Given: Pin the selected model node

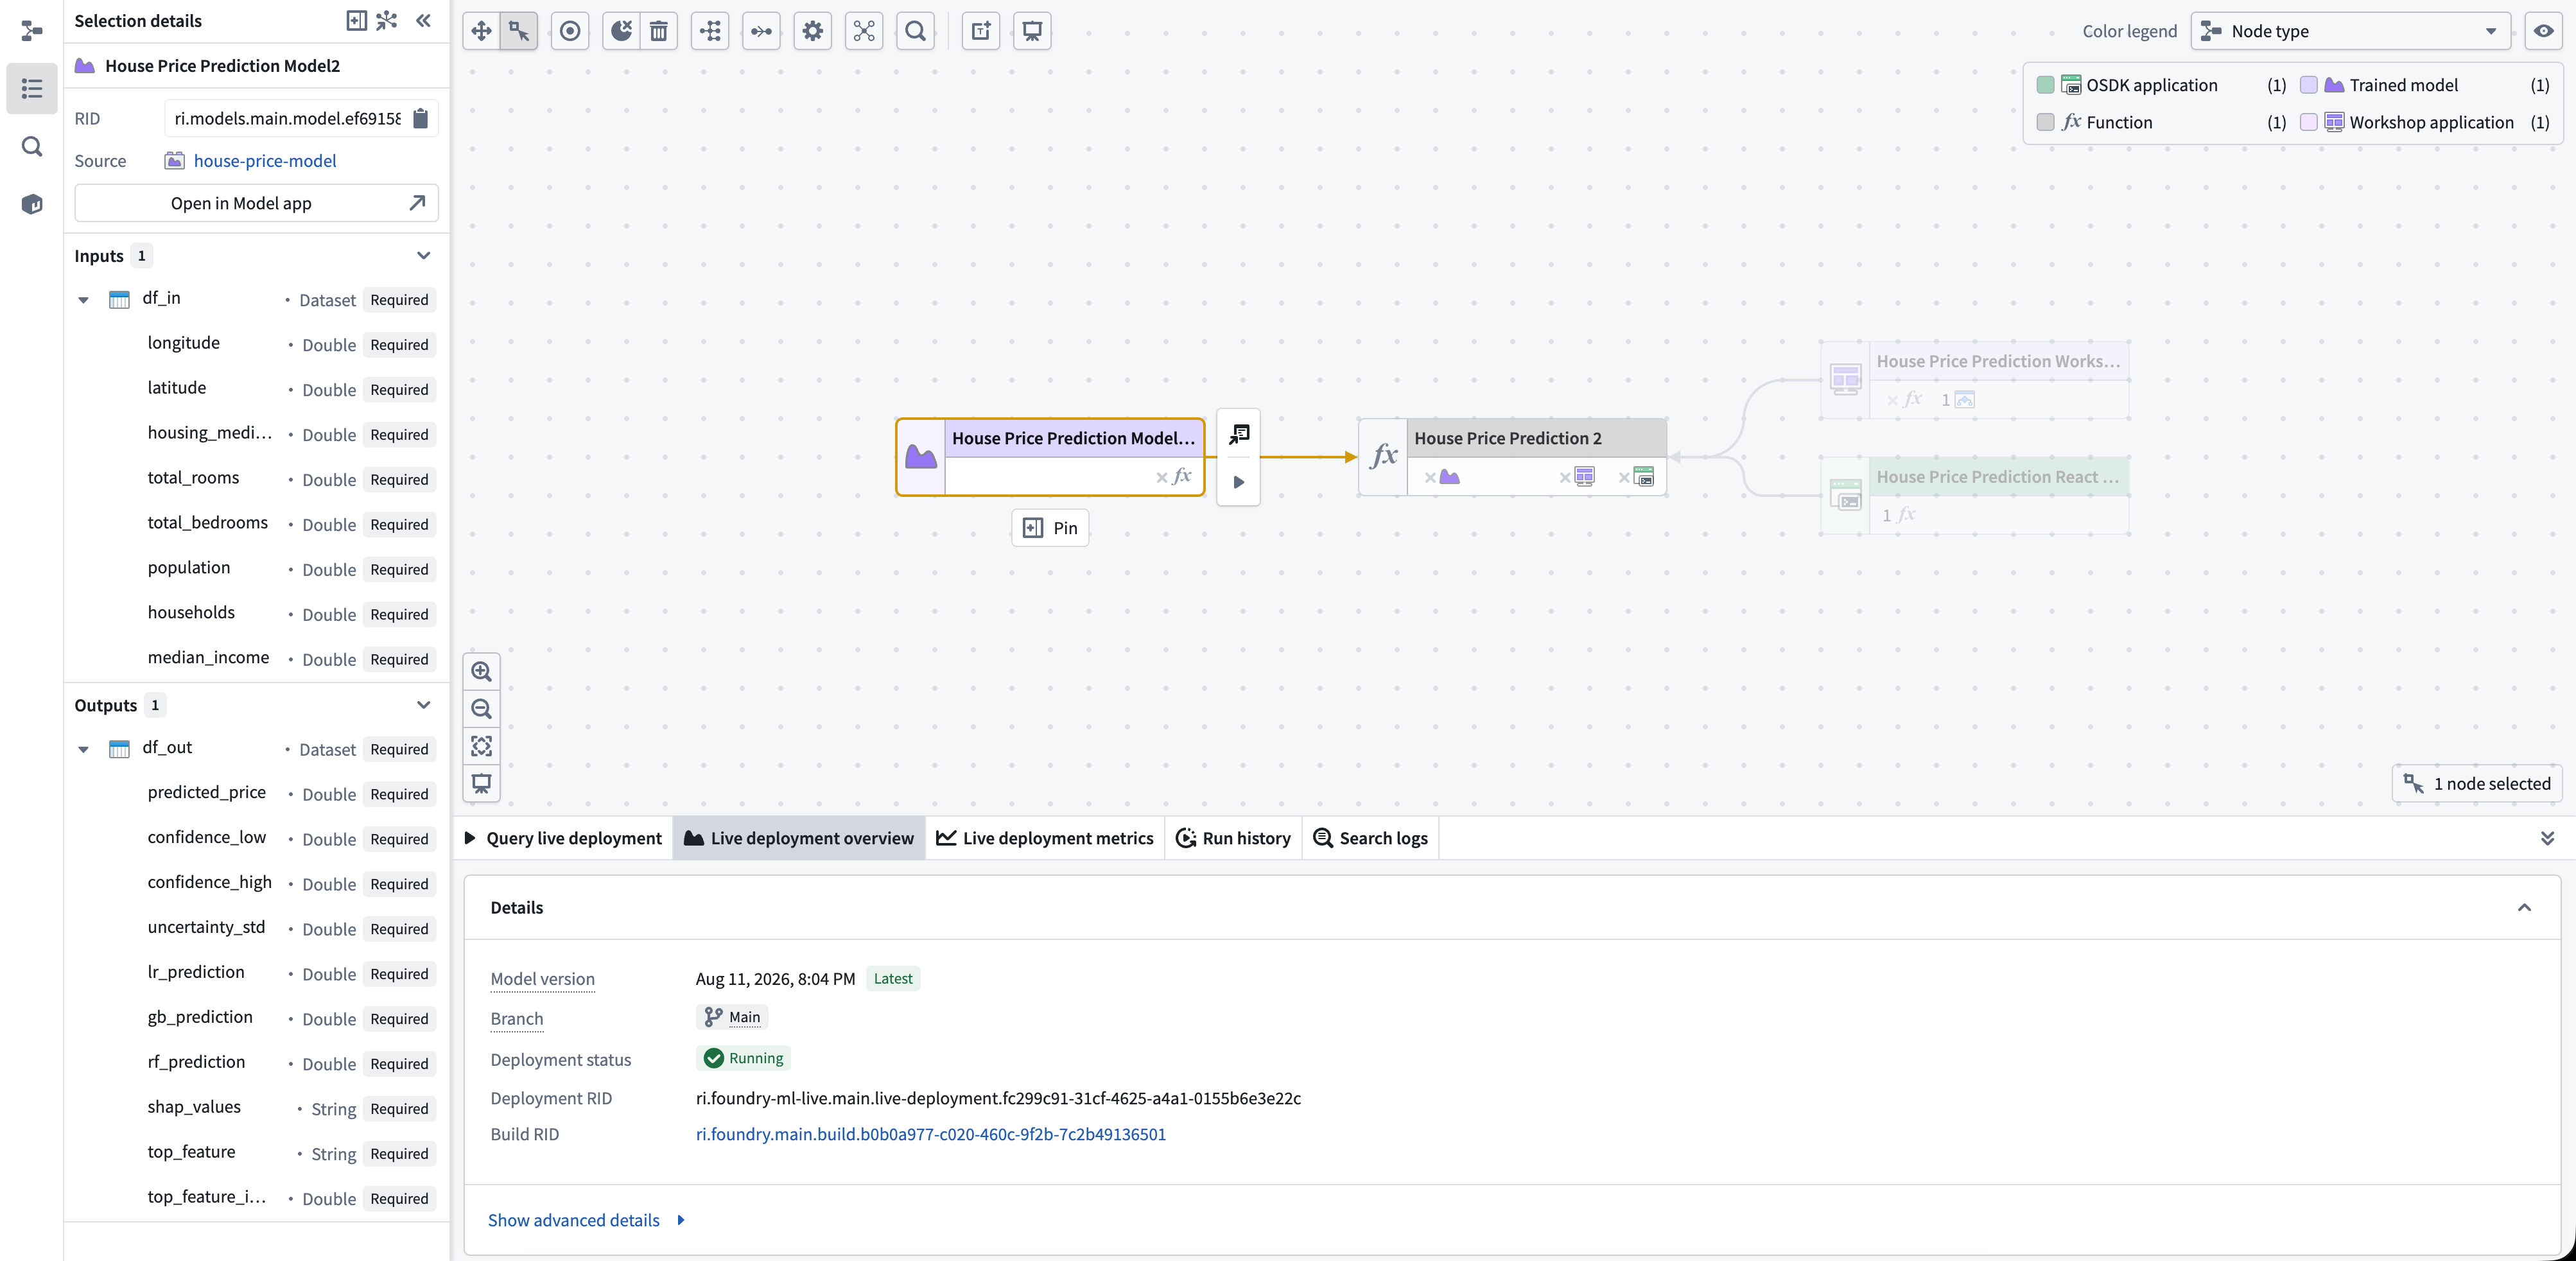Looking at the screenshot, I should click(1051, 528).
